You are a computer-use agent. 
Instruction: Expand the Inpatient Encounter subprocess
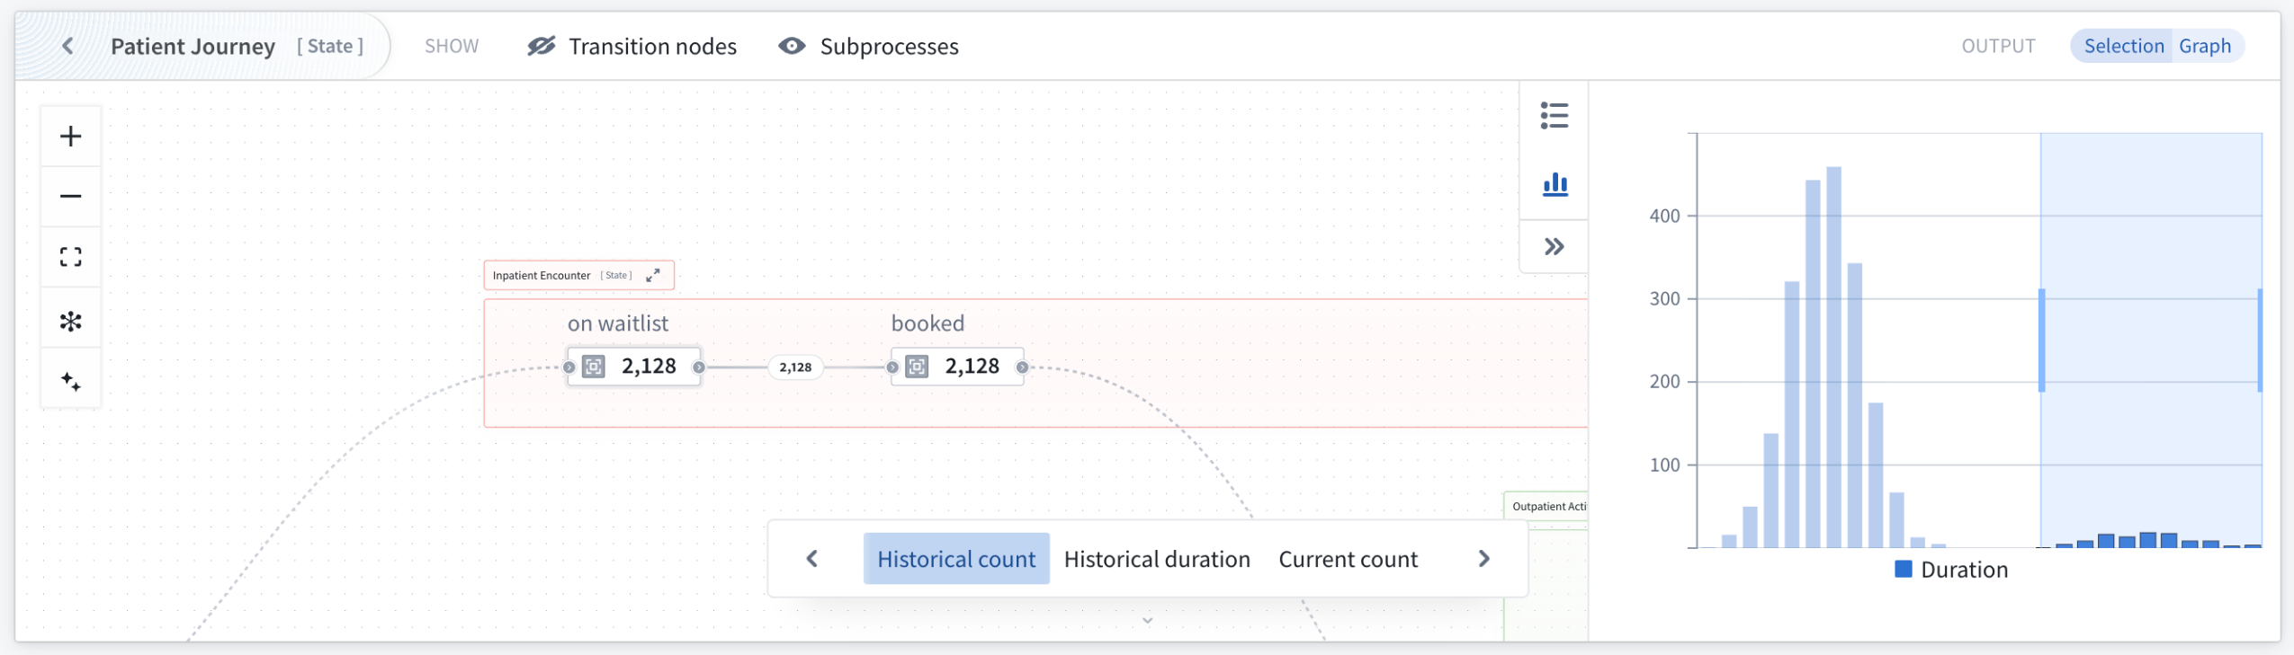(x=654, y=275)
